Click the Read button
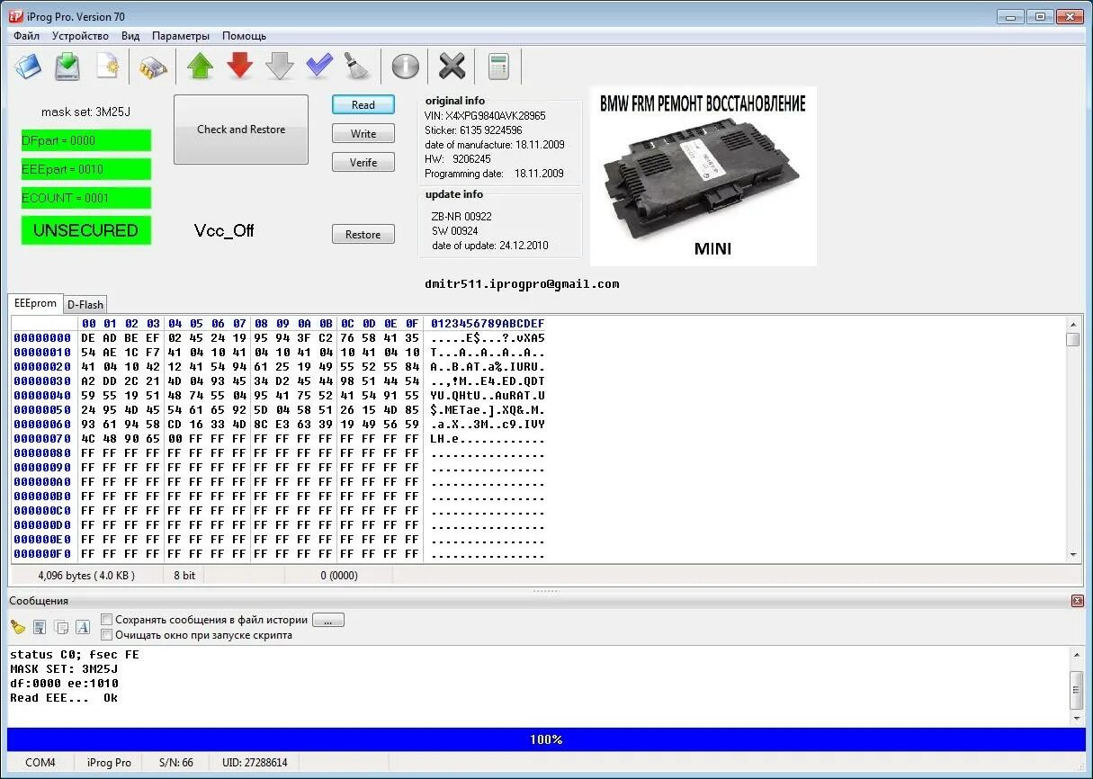 tap(363, 105)
